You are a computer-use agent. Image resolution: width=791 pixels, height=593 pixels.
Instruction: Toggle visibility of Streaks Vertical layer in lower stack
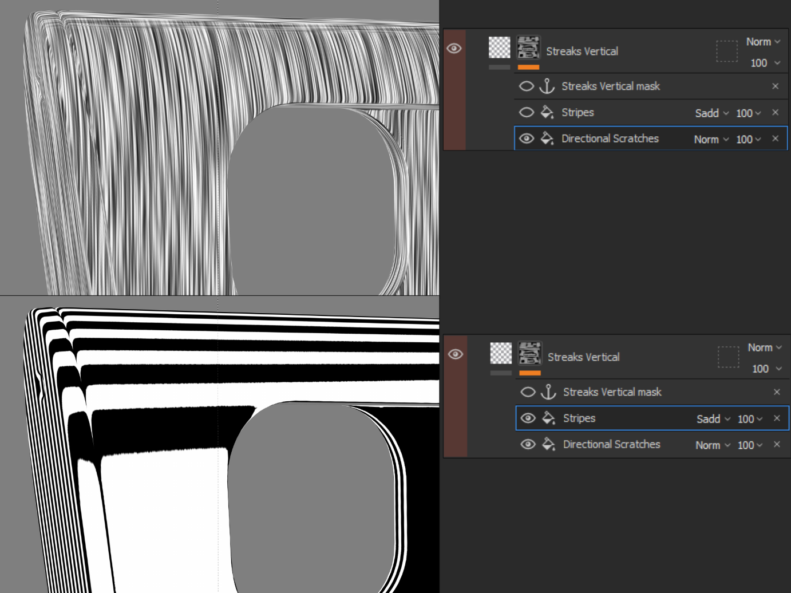pos(456,354)
